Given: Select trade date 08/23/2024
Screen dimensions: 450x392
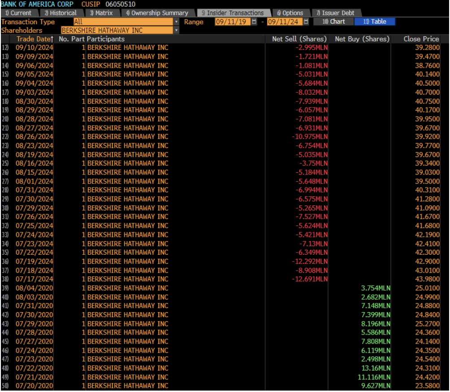Looking at the screenshot, I should click(35, 146).
